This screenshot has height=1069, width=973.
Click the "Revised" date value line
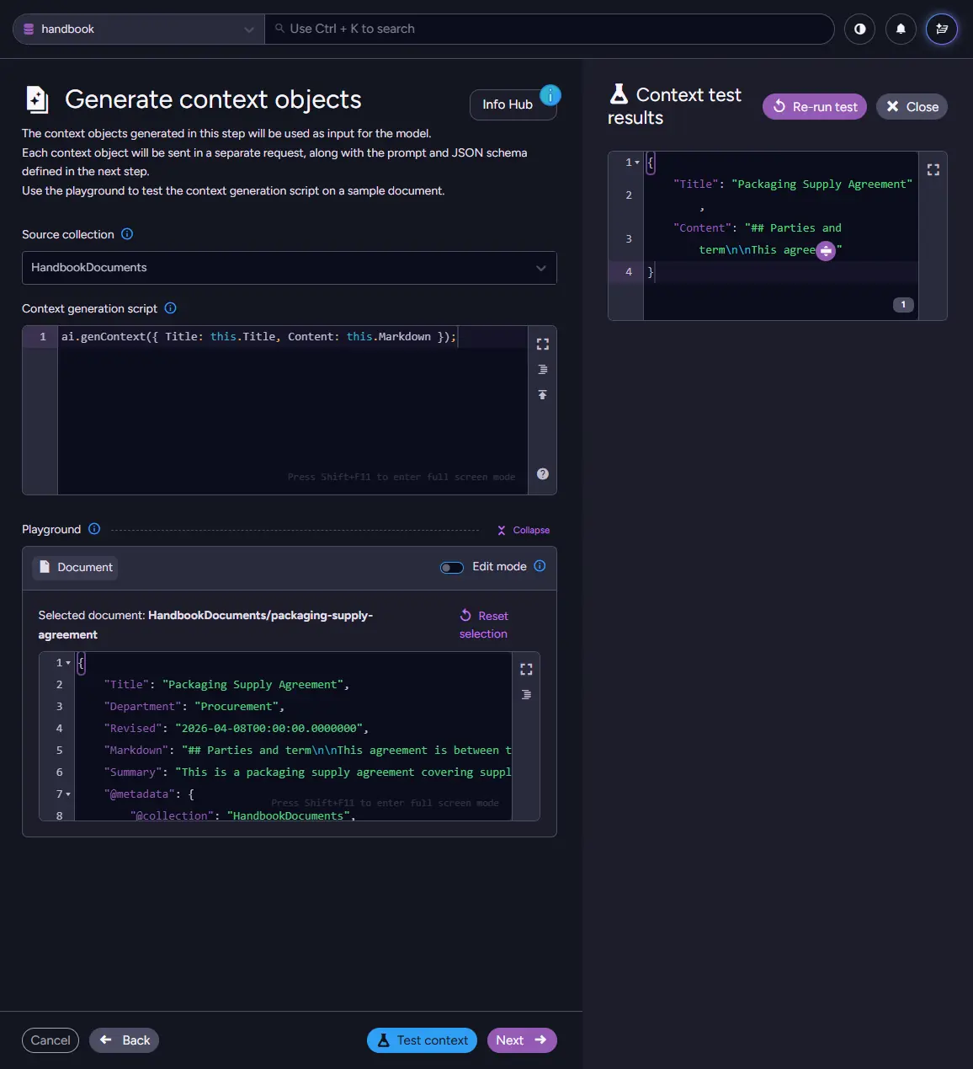click(x=237, y=729)
